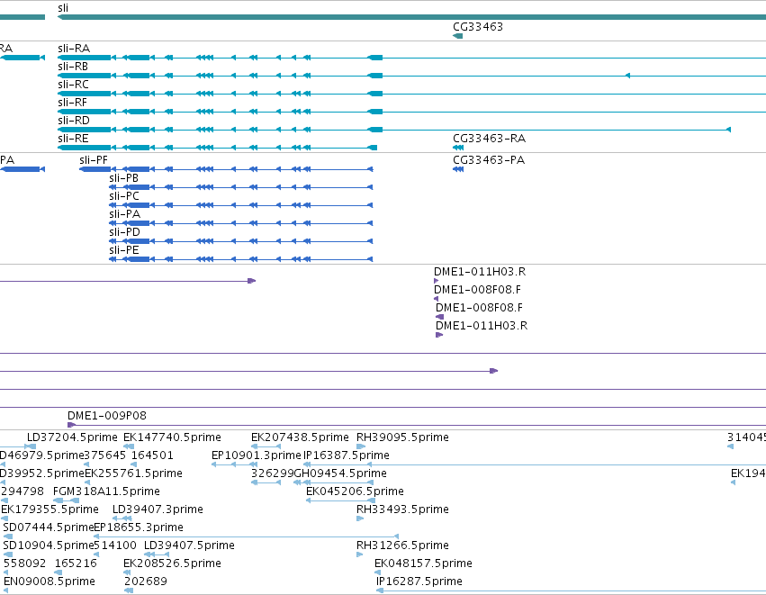This screenshot has width=766, height=595.
Task: Click the DME1-009P08 feature label
Action: (x=107, y=416)
